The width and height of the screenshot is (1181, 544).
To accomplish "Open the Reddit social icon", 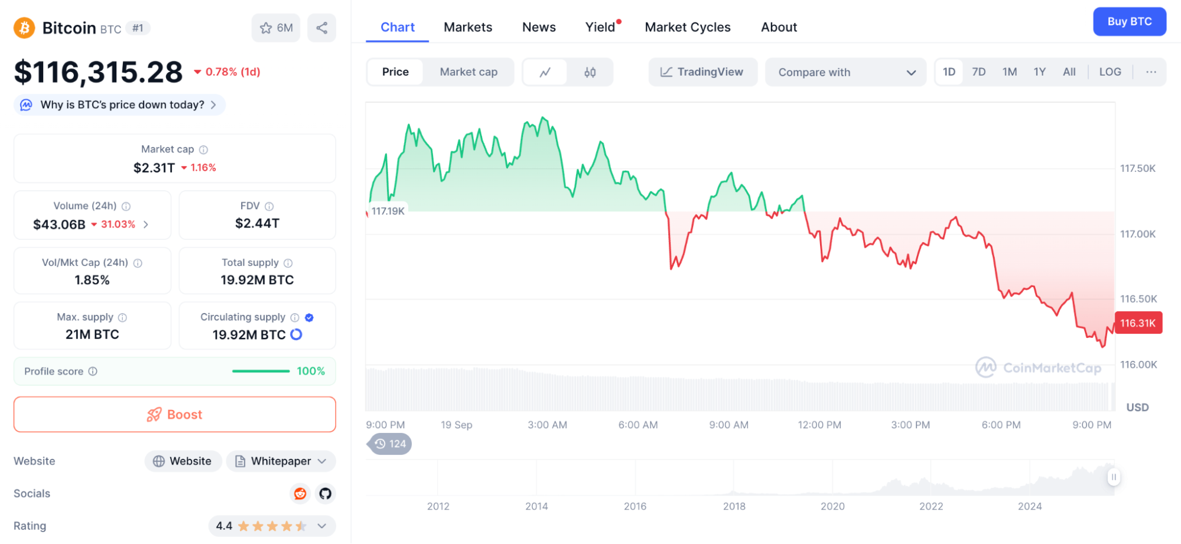I will click(300, 493).
